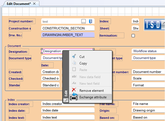Click the Copy pages icon
Viewport: 165px width, 121px height.
(74, 63)
